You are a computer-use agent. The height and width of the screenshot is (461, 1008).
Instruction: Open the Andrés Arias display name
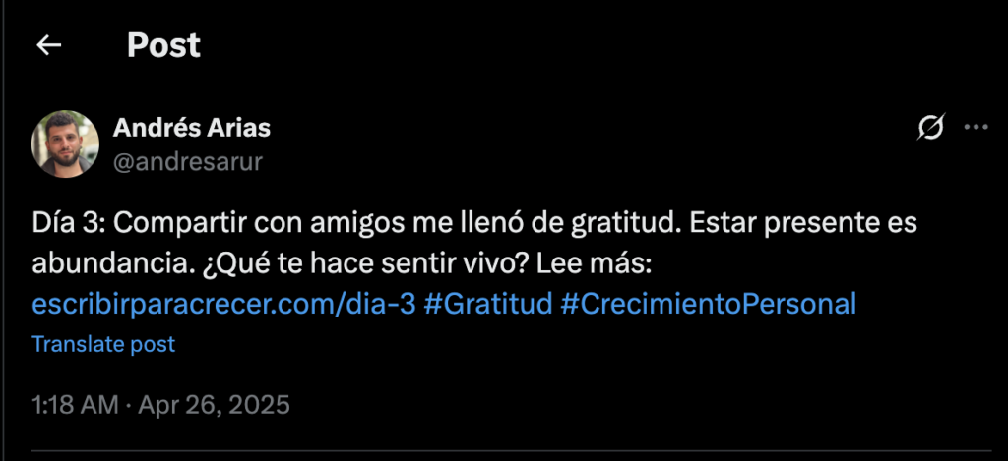point(192,128)
